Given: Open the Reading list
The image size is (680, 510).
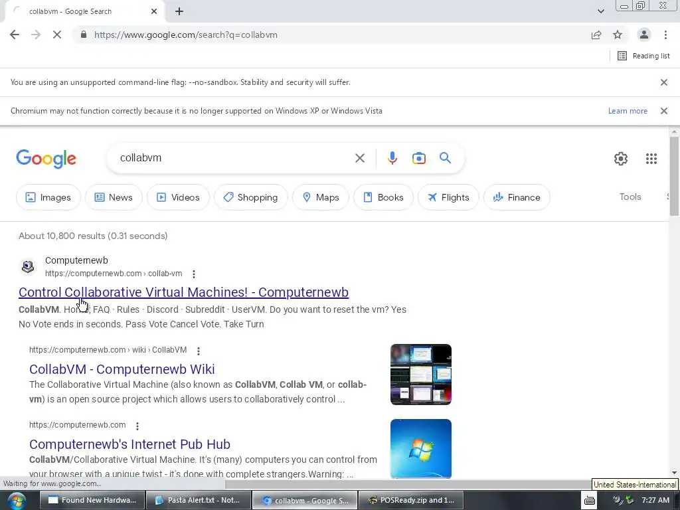Looking at the screenshot, I should coord(643,56).
